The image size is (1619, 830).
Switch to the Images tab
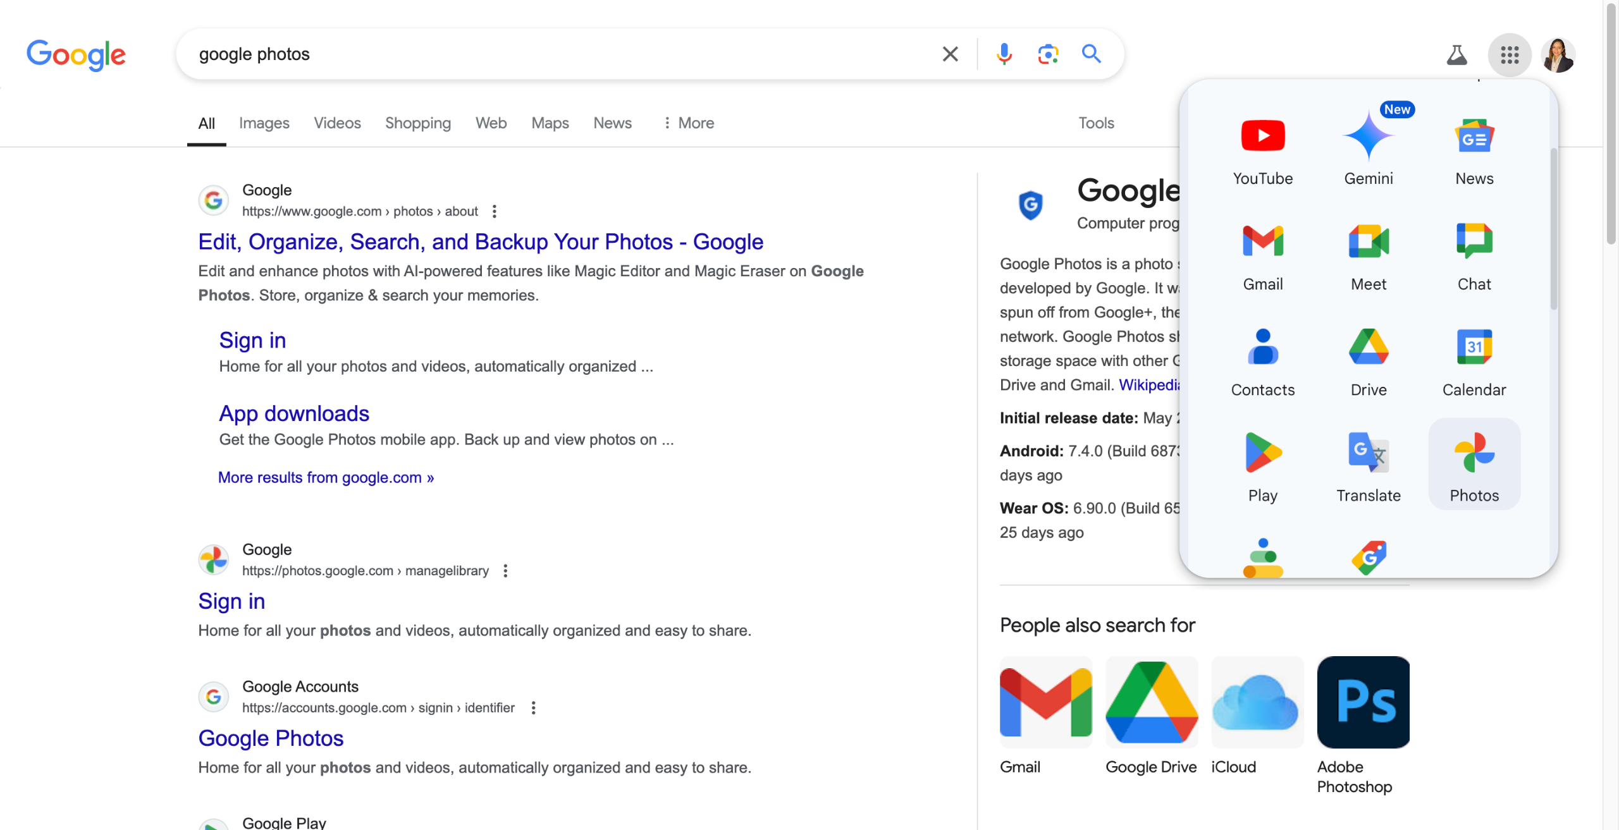click(x=264, y=123)
